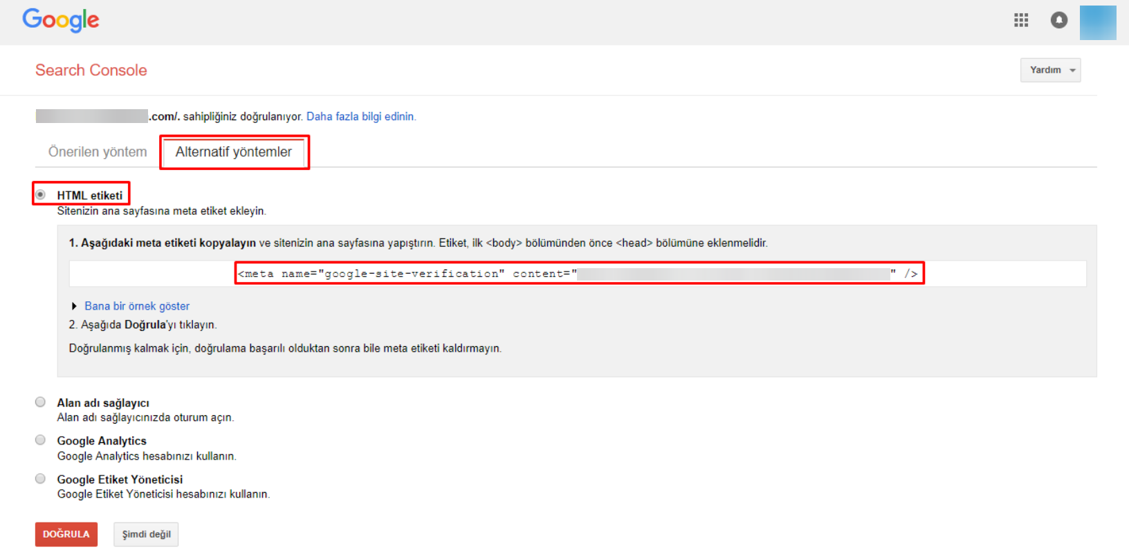Image resolution: width=1129 pixels, height=548 pixels.
Task: Expand 'Bana bir örnek göster' disclosure triangle
Action: pyautogui.click(x=74, y=306)
